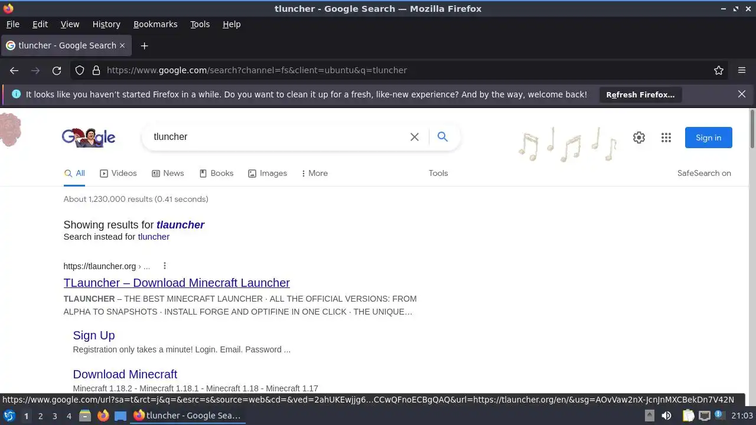Open the Edit menu
This screenshot has width=756, height=425.
(40, 24)
